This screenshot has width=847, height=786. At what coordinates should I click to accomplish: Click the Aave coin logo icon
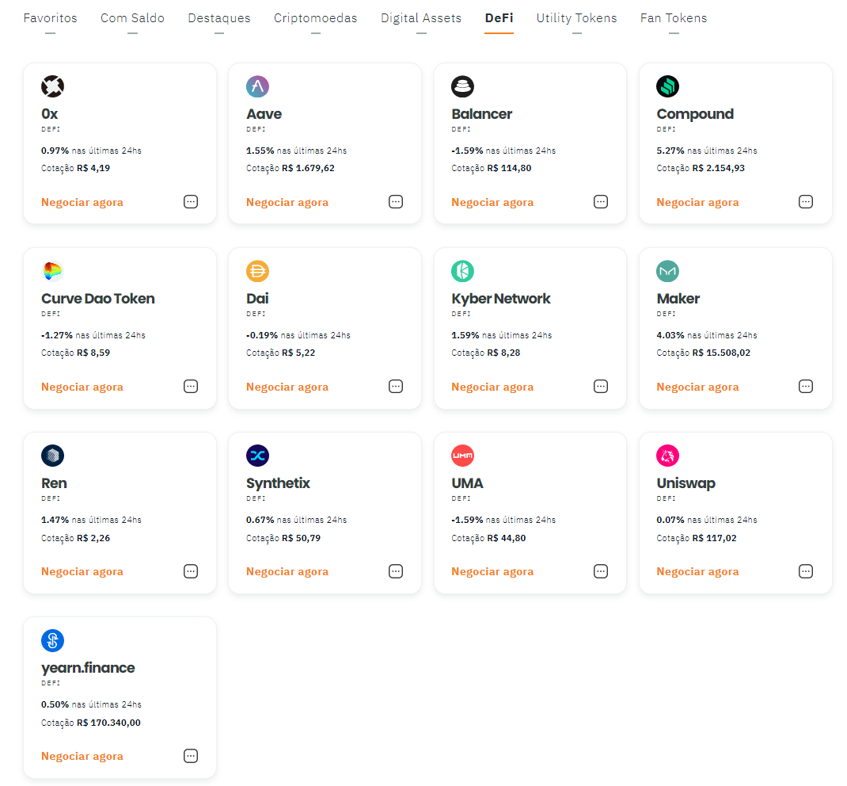[258, 86]
